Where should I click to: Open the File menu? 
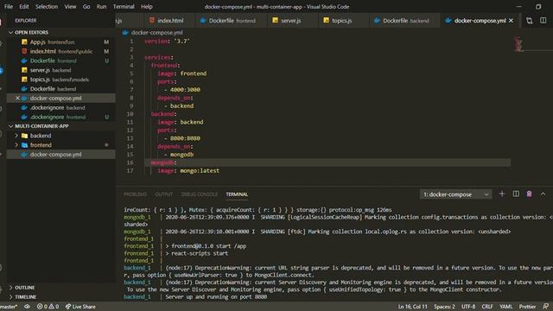click(x=9, y=7)
